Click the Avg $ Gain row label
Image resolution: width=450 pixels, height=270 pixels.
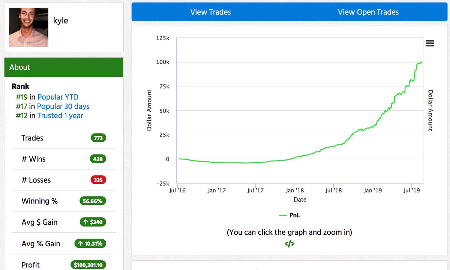coord(39,222)
